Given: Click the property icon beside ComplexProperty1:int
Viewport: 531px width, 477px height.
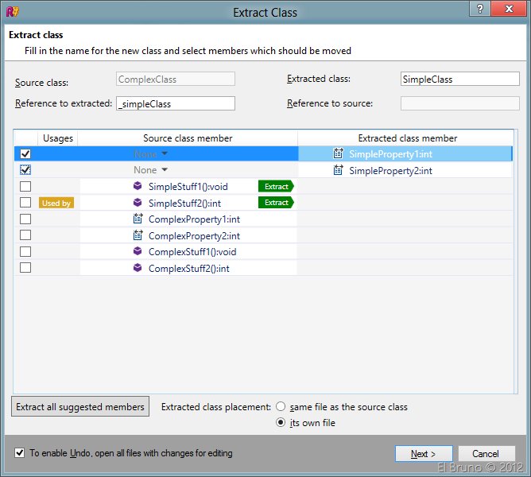Looking at the screenshot, I should click(x=138, y=219).
